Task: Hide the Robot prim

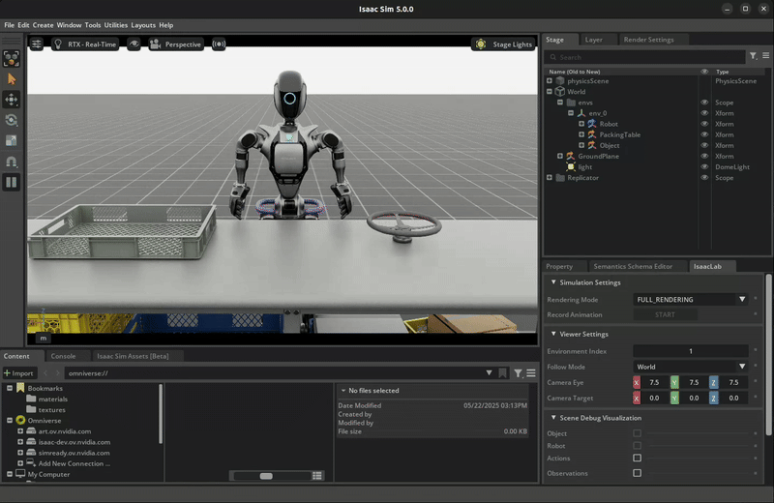Action: 704,124
